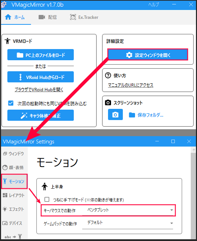Click the VRMロード person icon
Screen dimensions: 197x241
(x=7, y=41)
